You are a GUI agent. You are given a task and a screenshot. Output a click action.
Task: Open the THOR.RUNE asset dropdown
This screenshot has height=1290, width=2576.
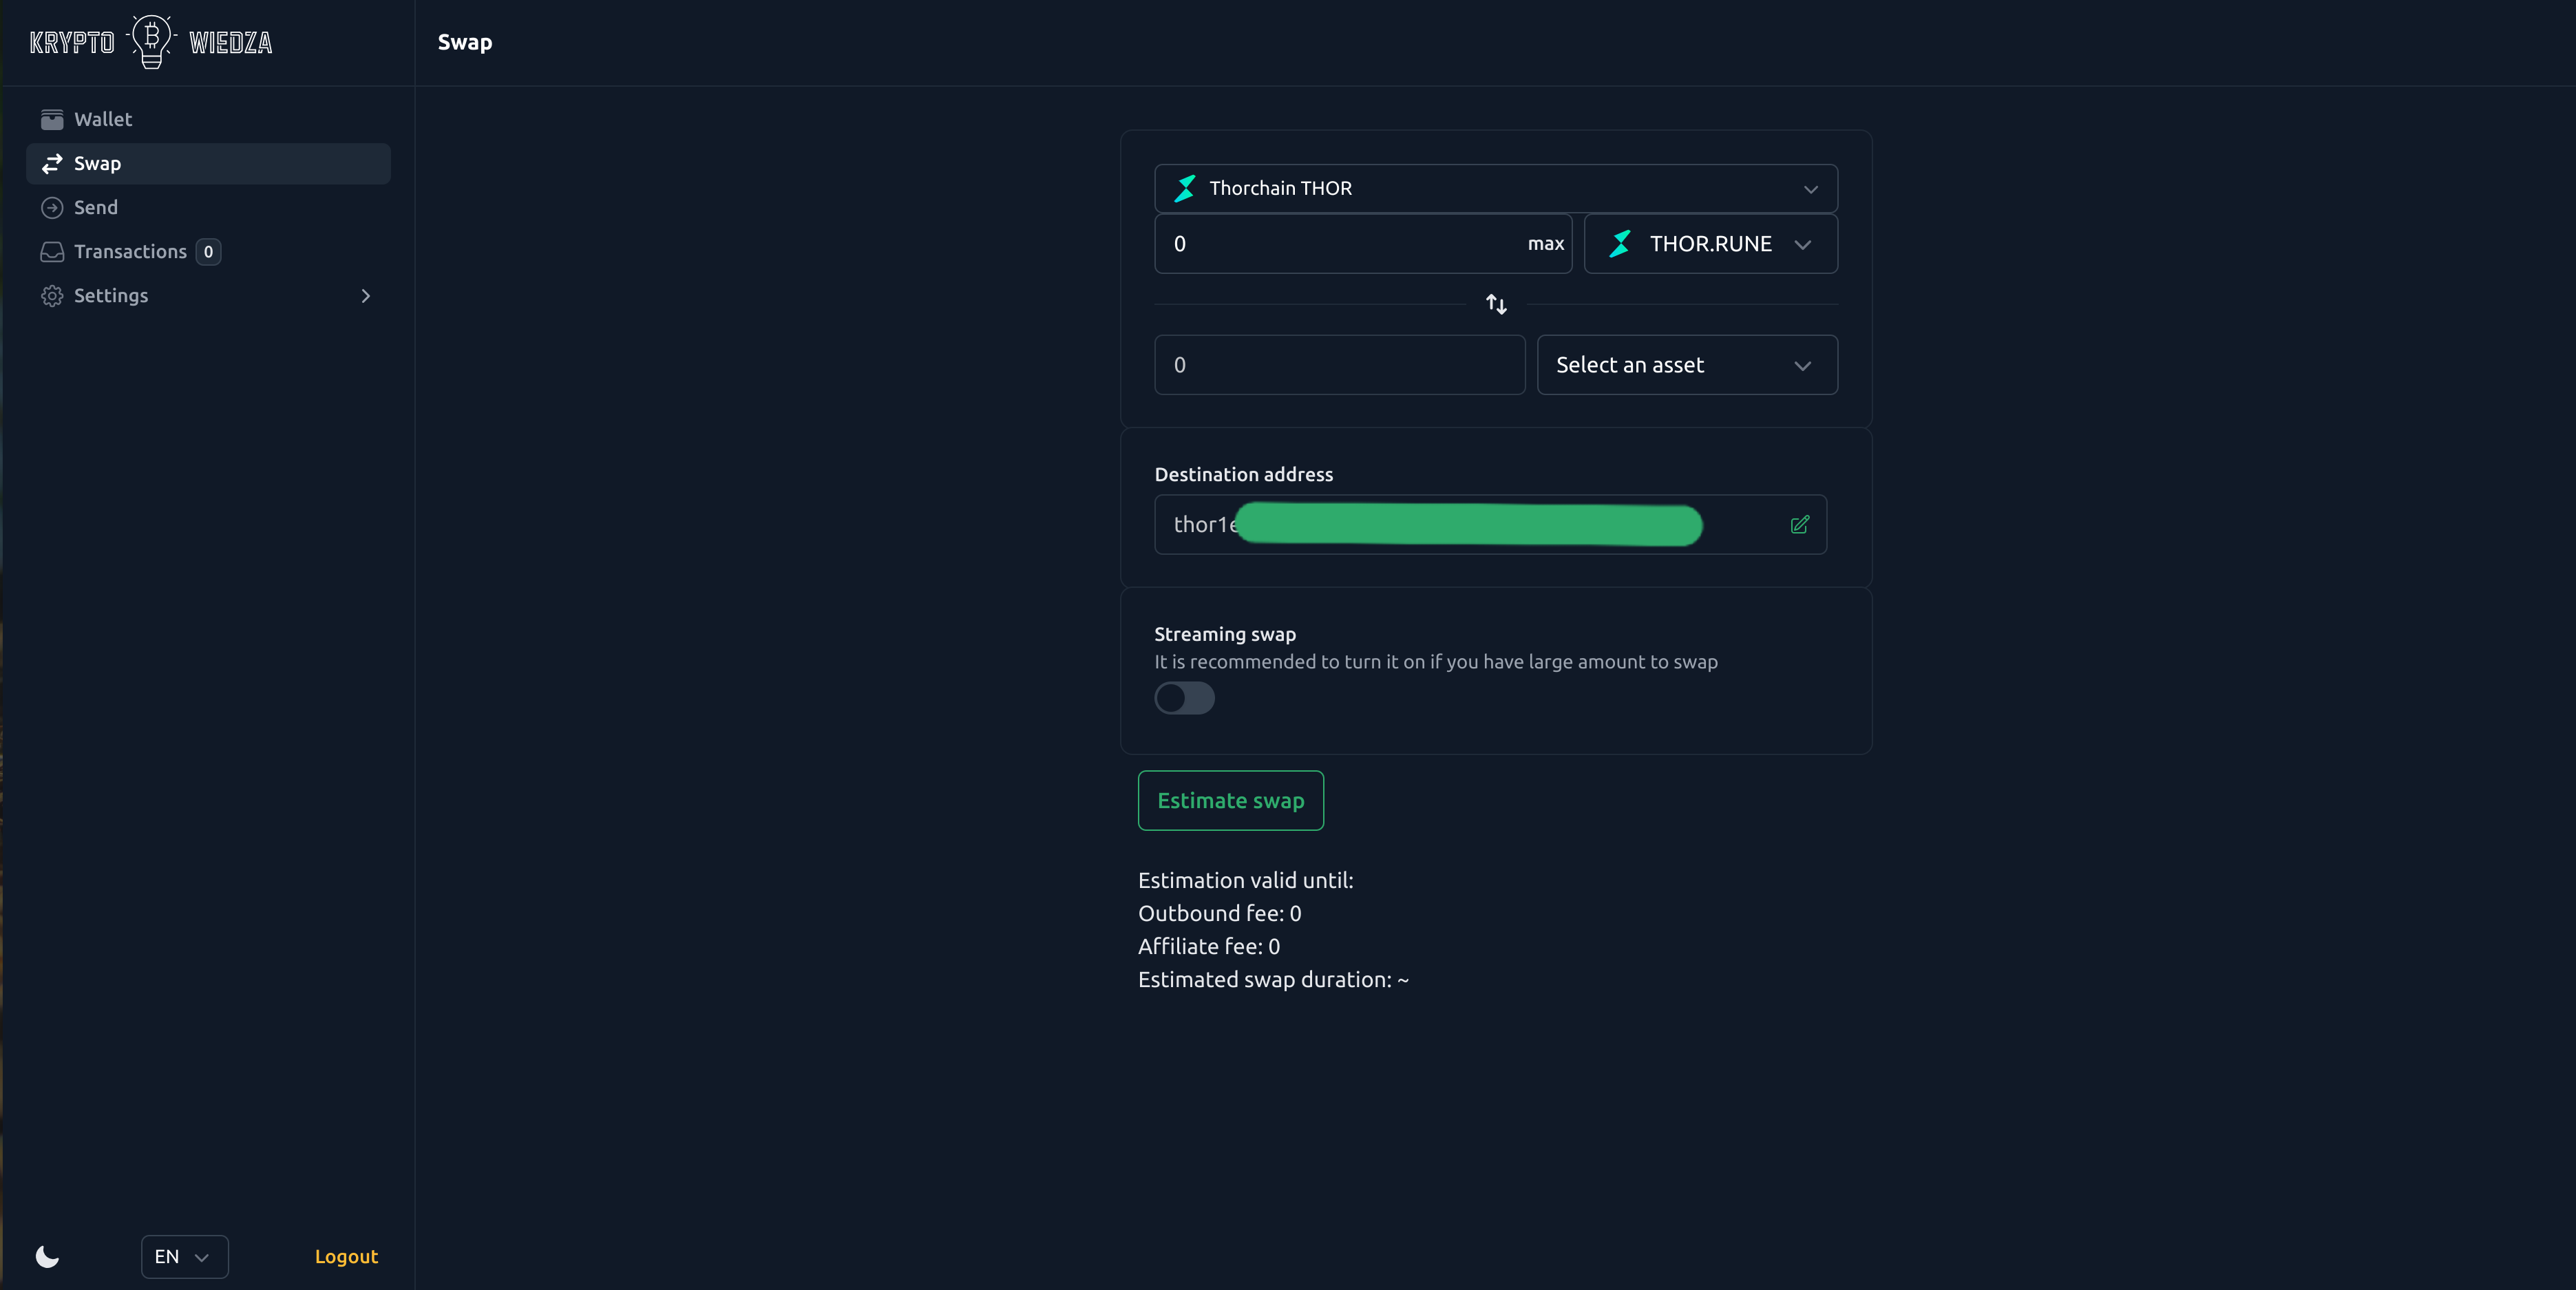click(1710, 244)
